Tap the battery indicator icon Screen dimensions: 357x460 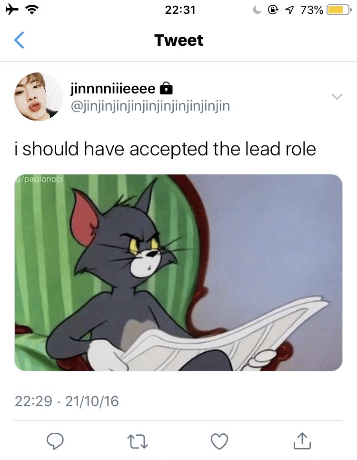(x=339, y=10)
